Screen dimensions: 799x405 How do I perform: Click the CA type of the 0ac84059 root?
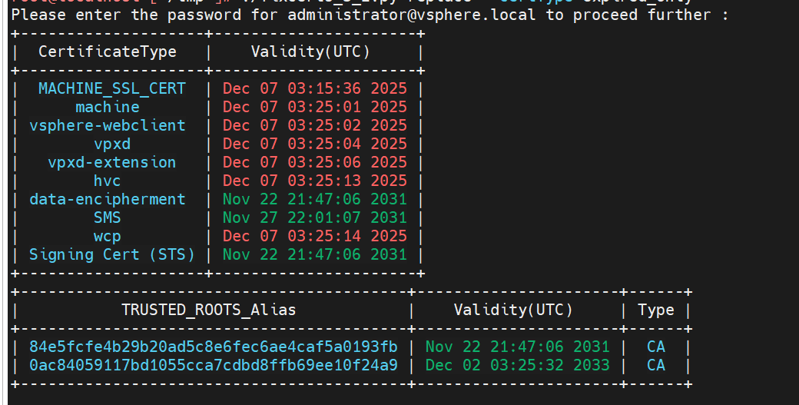655,365
